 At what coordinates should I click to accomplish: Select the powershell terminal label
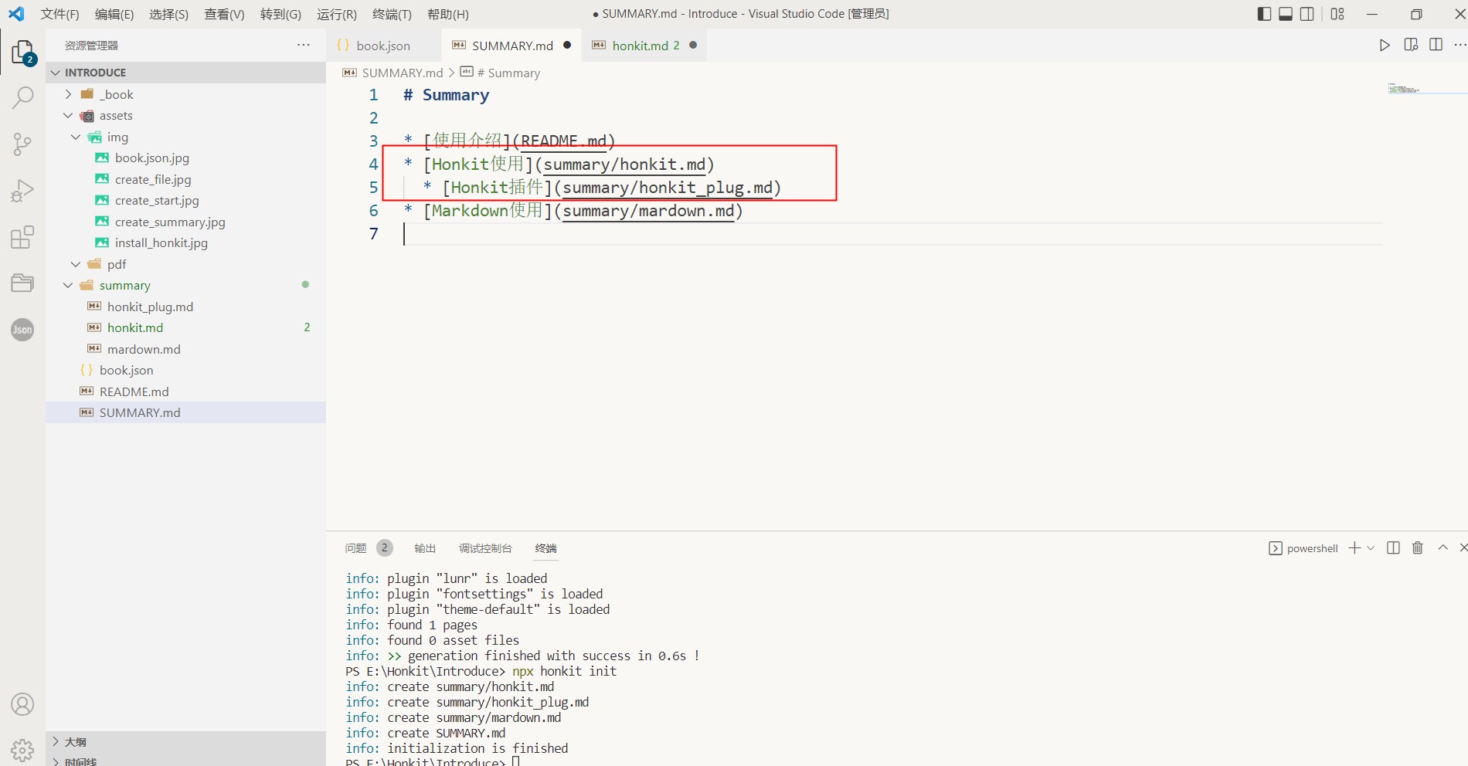click(x=1312, y=548)
